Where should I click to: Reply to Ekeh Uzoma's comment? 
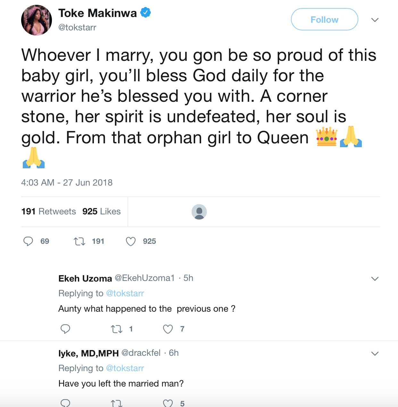(65, 329)
